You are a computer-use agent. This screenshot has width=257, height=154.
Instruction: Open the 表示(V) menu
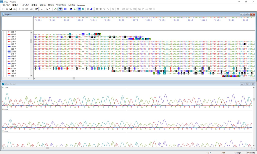coord(51,5)
